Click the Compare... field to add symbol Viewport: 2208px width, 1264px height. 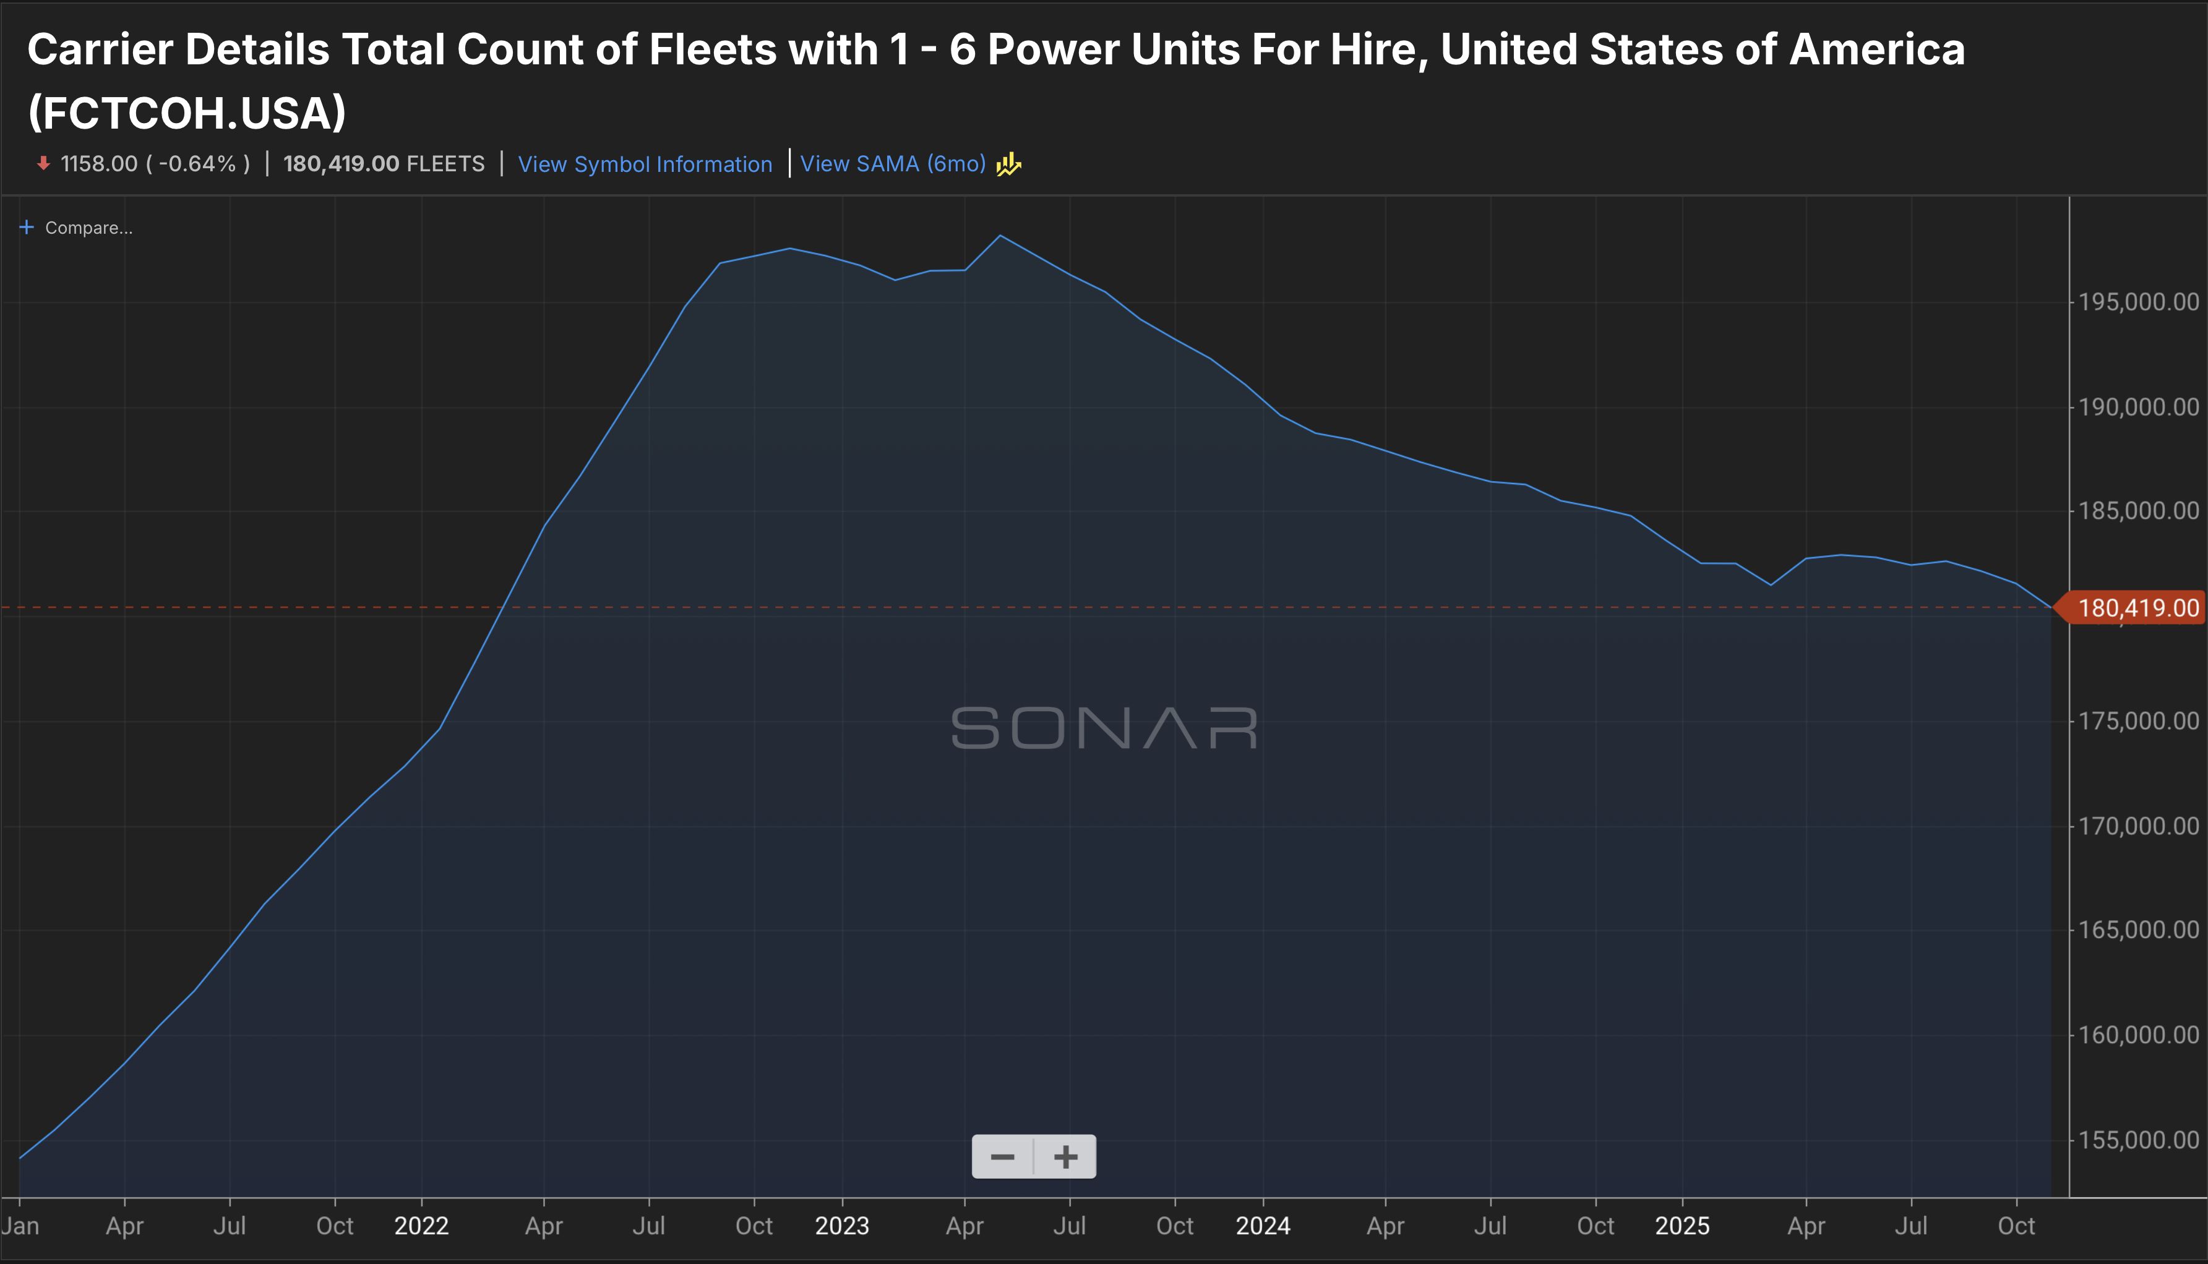88,228
